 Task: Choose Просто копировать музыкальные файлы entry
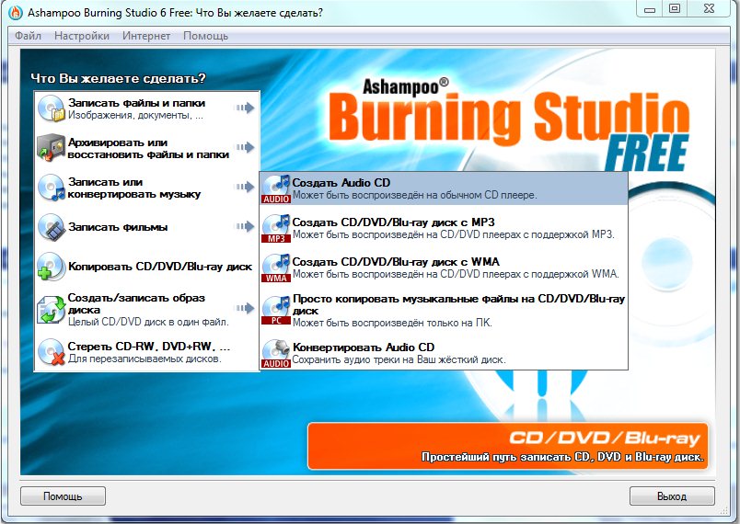point(444,311)
